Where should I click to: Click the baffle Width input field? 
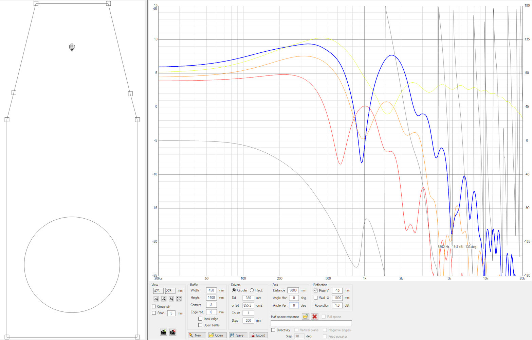point(211,290)
